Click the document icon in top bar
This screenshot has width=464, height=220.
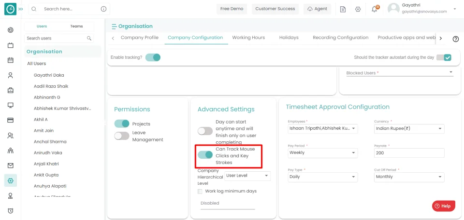pyautogui.click(x=343, y=9)
